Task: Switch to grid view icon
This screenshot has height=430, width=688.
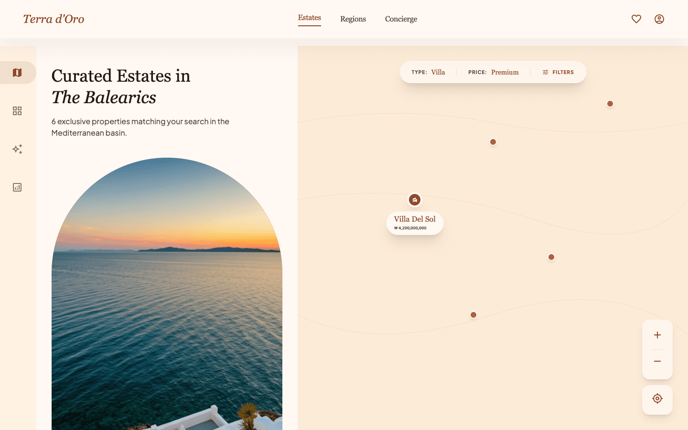Action: pos(17,111)
